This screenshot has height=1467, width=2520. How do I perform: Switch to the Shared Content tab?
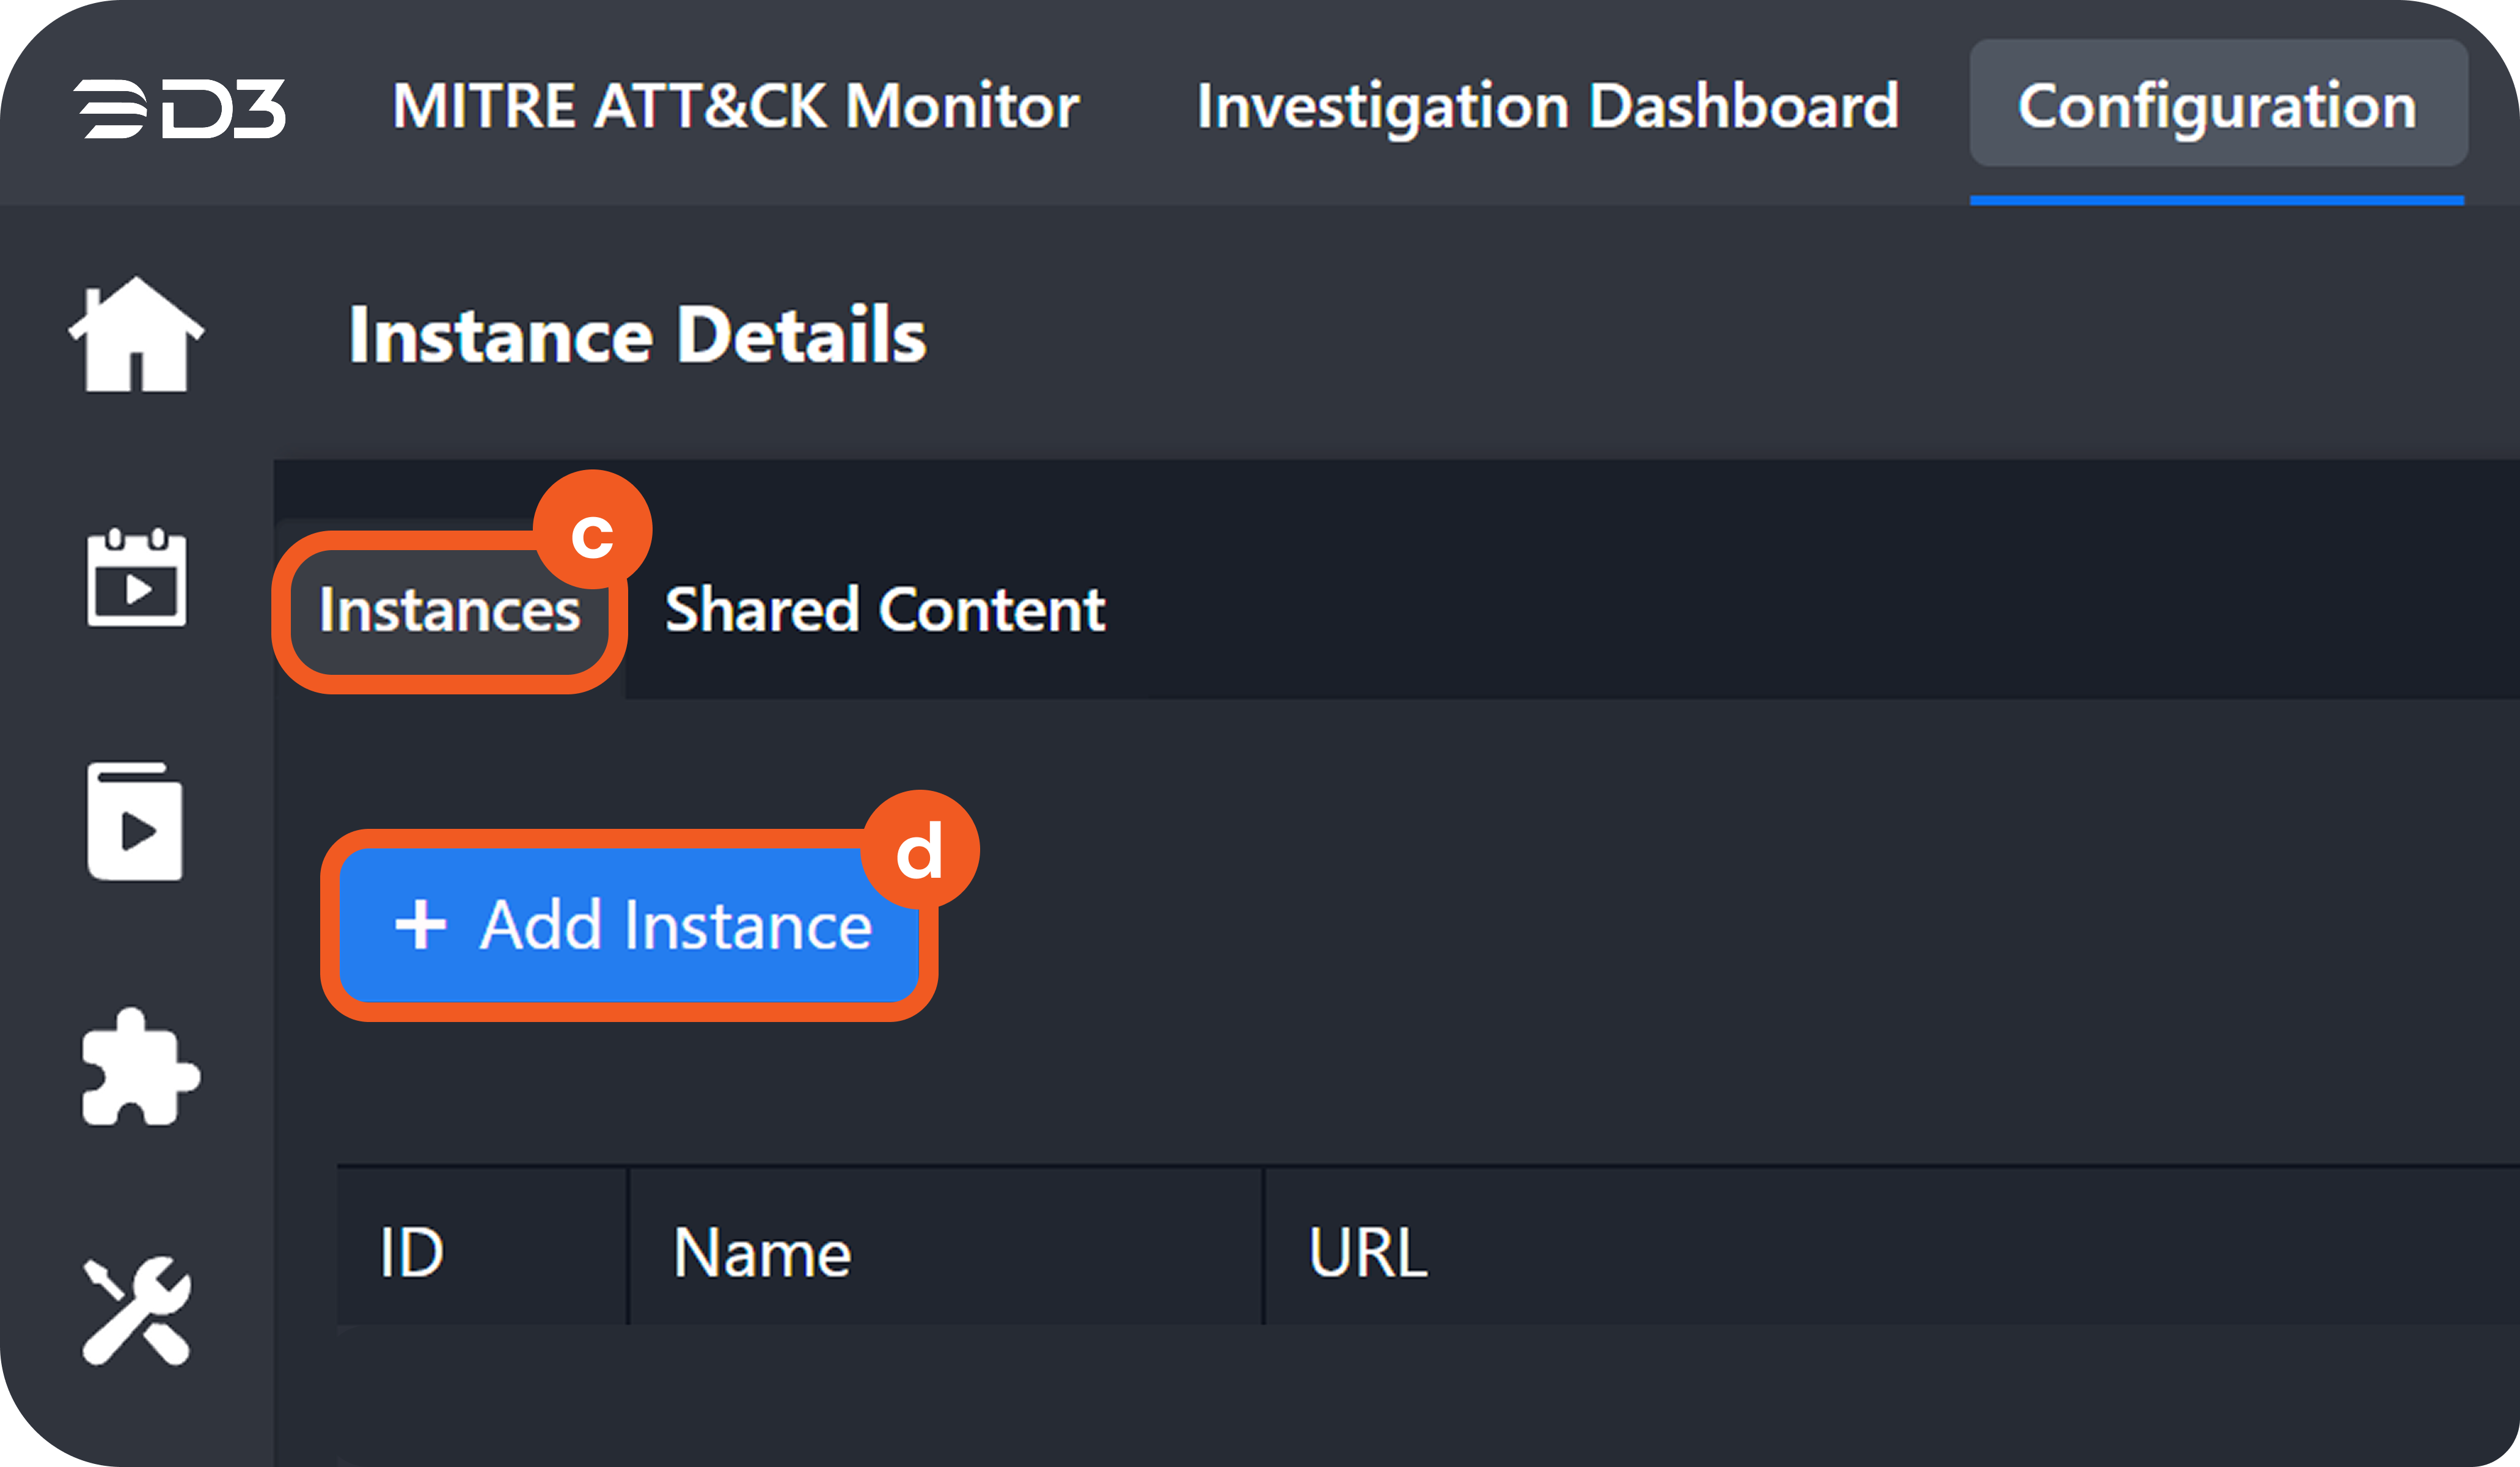pos(885,610)
